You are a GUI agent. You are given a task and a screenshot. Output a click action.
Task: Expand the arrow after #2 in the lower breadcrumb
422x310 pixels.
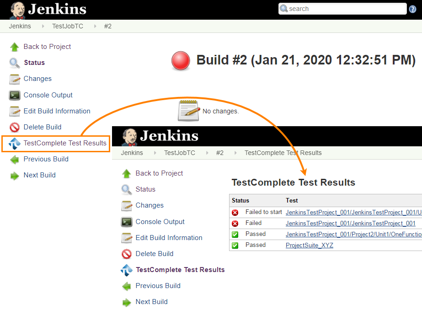235,153
